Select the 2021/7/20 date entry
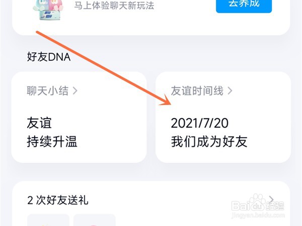 (x=199, y=123)
